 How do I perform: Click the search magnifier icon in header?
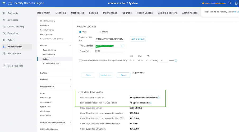pyautogui.click(x=230, y=3)
